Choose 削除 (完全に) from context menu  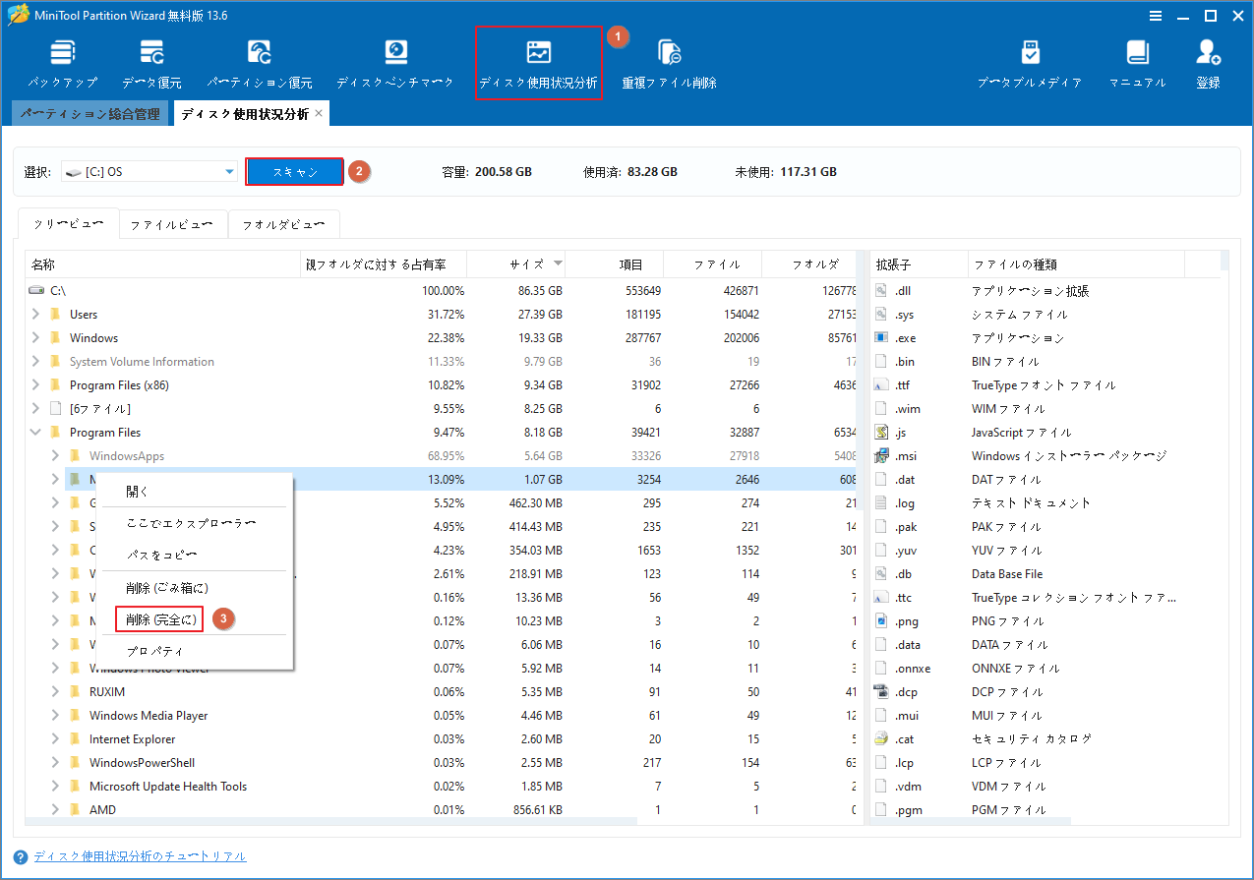[161, 619]
